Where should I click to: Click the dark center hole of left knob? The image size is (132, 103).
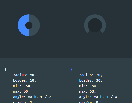point(29,25)
